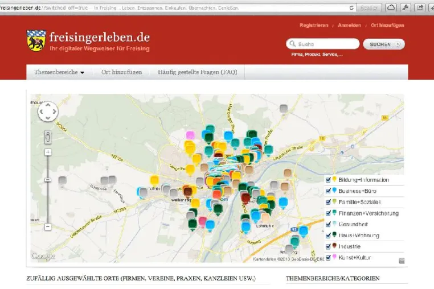434x289 pixels.
Task: Click the share icon in browser toolbar
Action: (x=420, y=7)
